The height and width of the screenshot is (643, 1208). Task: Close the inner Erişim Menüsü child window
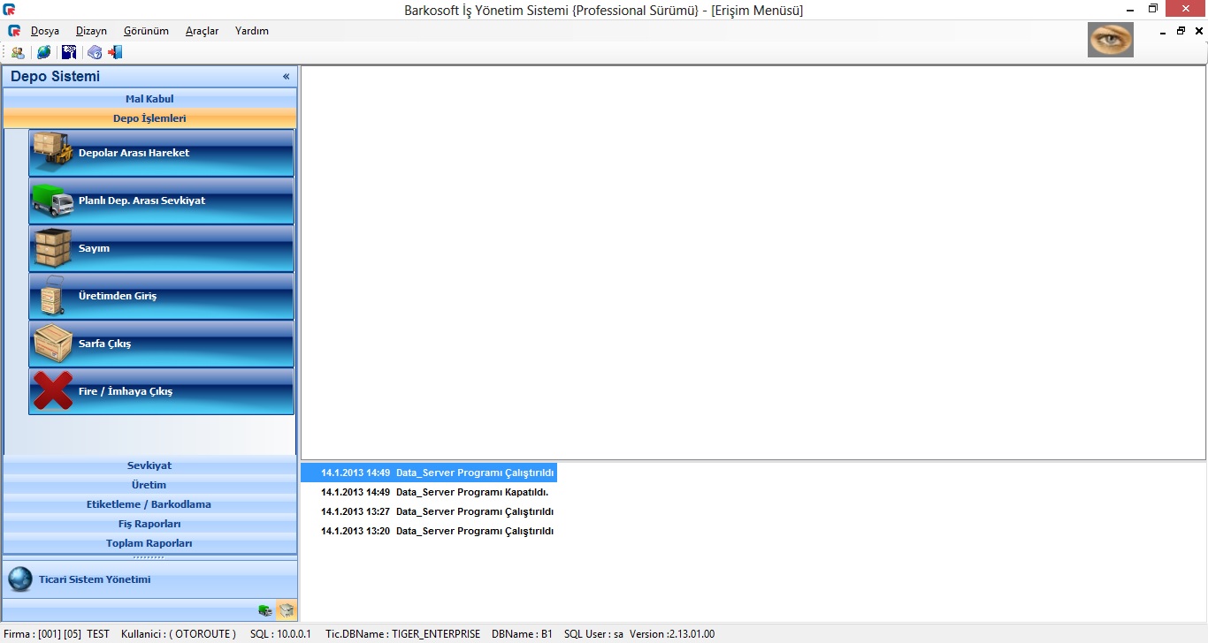tap(1197, 31)
